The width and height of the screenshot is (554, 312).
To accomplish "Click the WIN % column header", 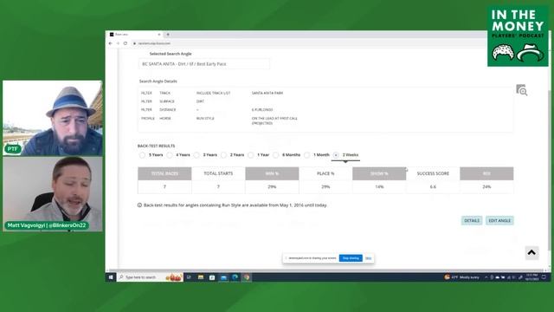I will click(272, 173).
